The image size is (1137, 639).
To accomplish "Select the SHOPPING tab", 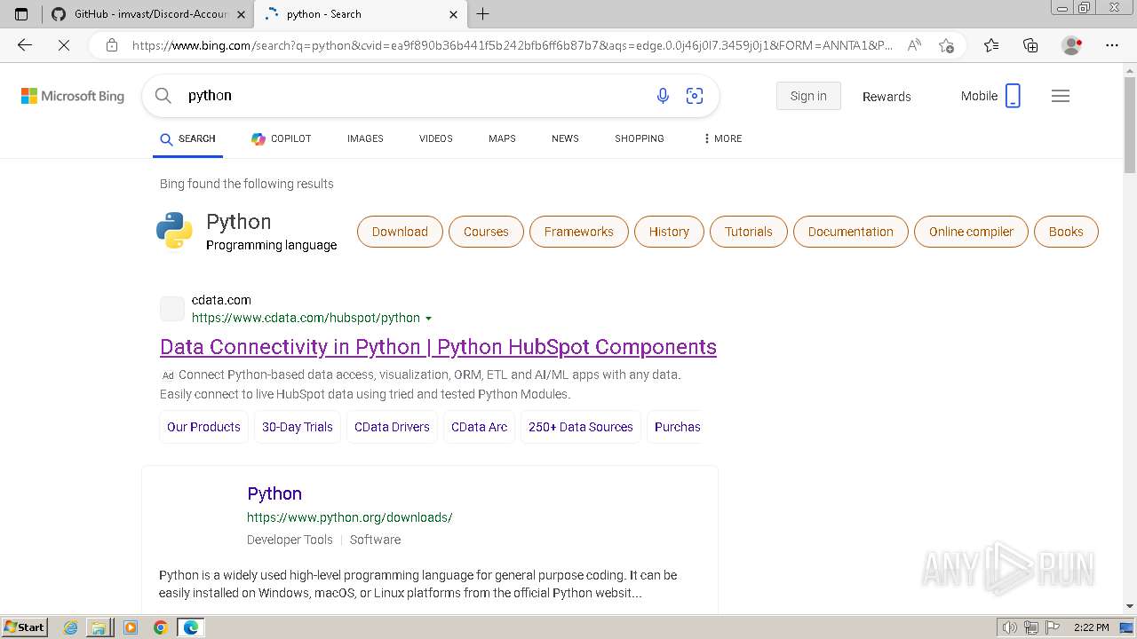I will [640, 138].
